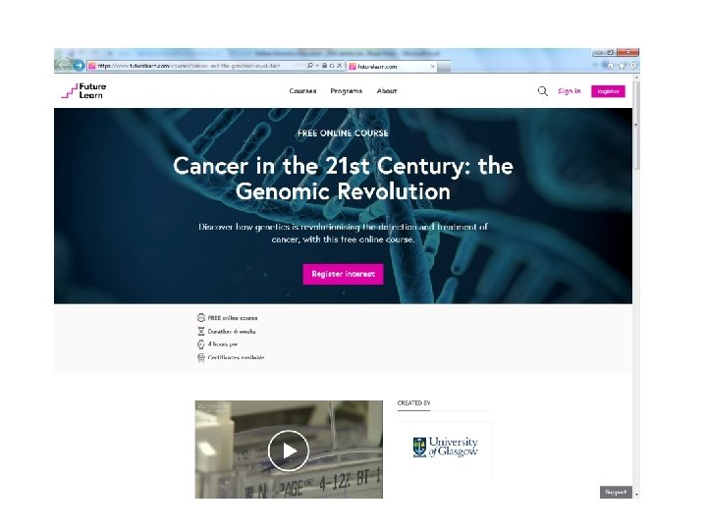Viewport: 707px width, 530px height.
Task: Open browser Tools gear icon
Action: click(x=633, y=66)
